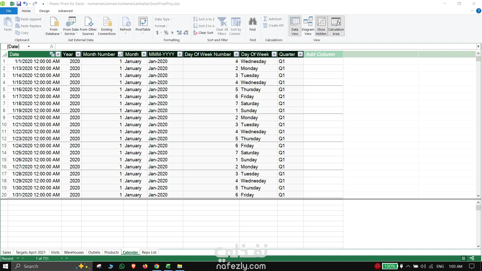Viewport: 482px width, 271px height.
Task: Open From Database import icon
Action: point(54,22)
